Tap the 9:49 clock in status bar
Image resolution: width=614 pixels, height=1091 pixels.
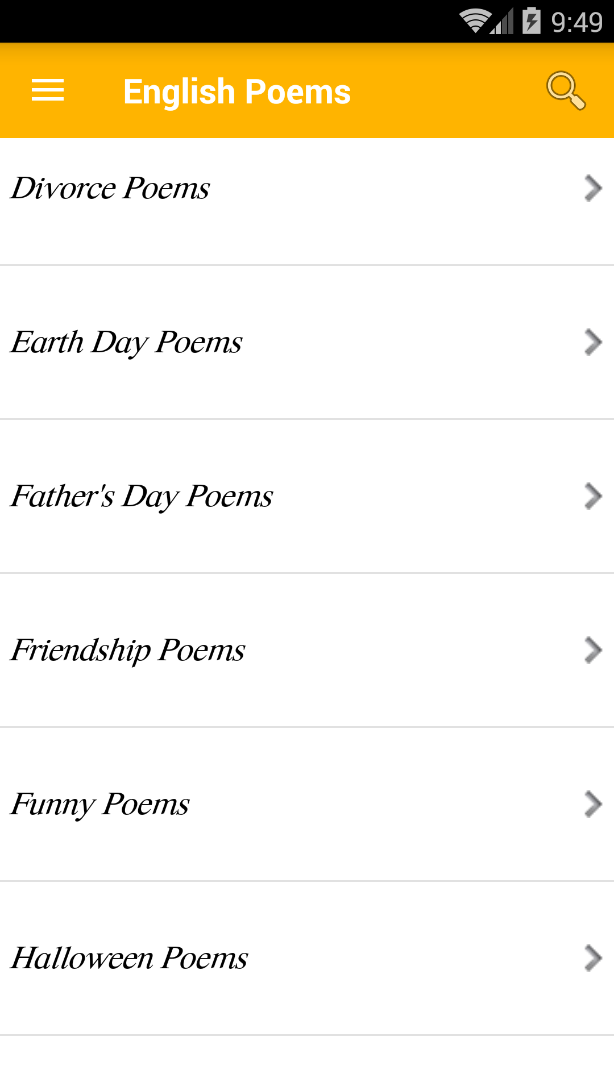(576, 22)
